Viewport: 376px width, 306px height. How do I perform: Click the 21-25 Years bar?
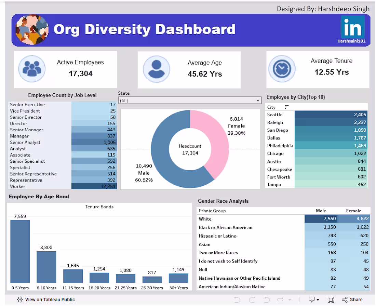click(x=126, y=279)
